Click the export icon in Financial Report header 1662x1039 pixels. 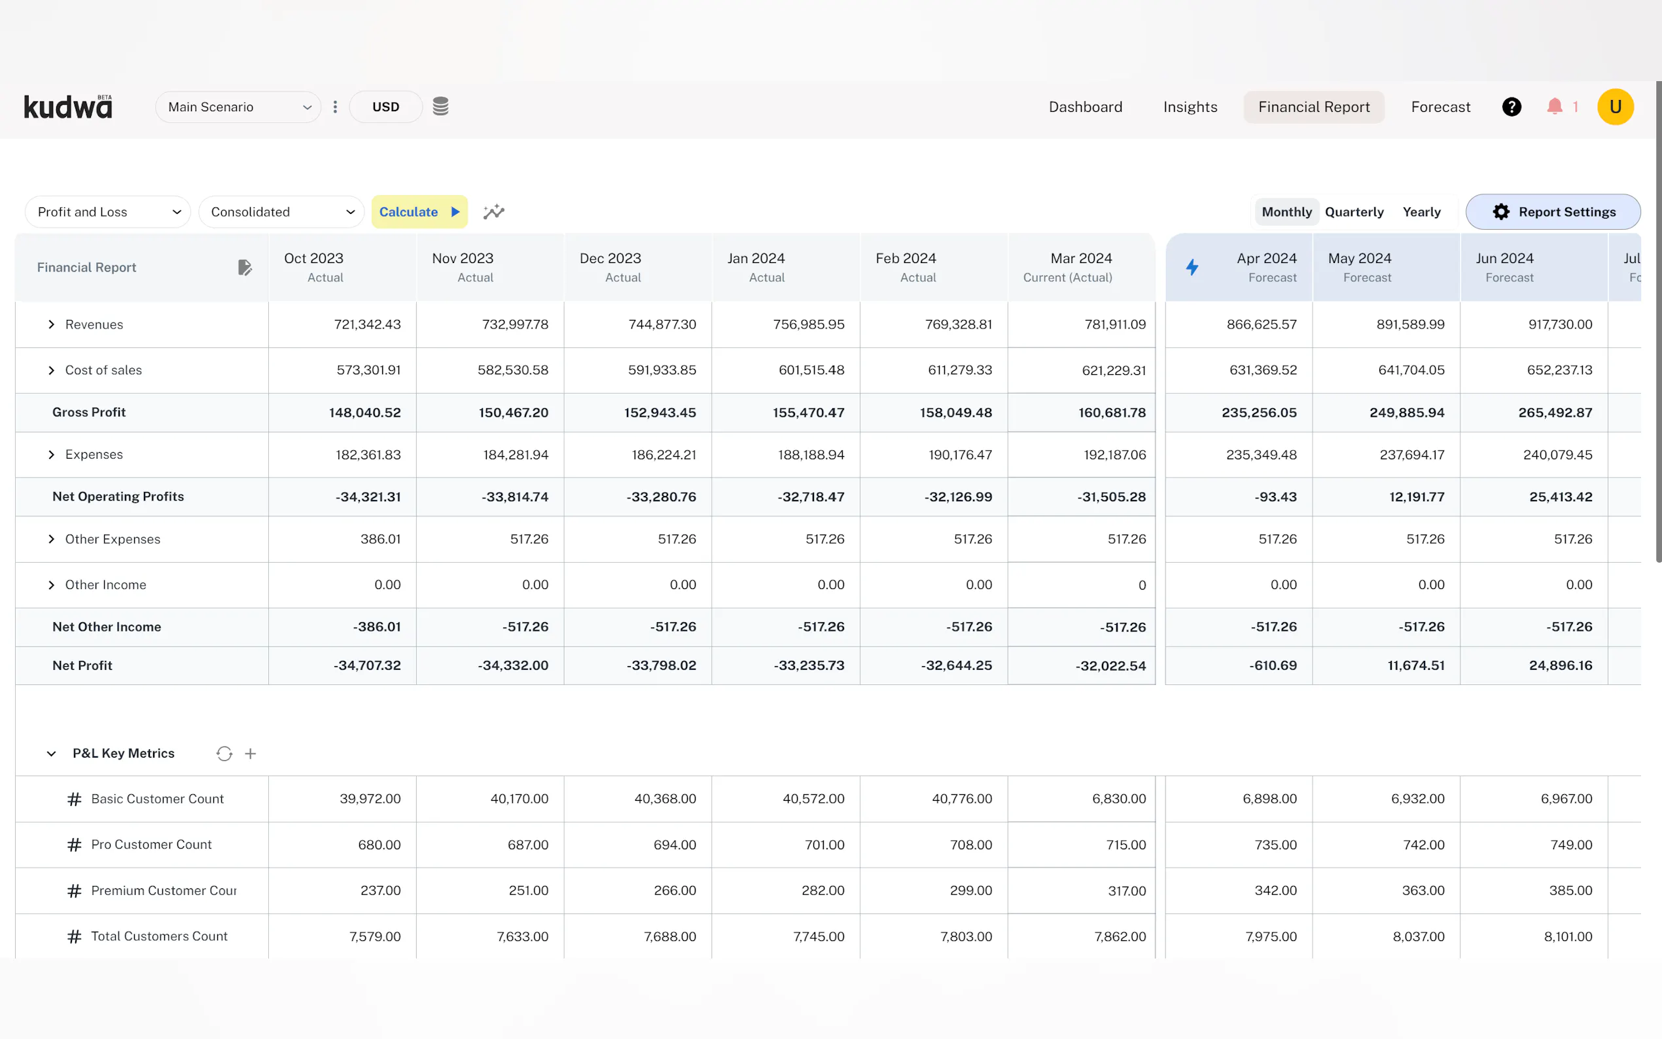245,268
